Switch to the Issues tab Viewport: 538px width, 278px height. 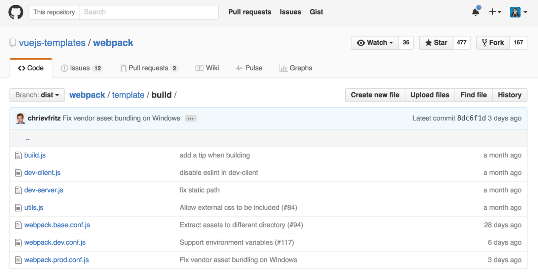point(82,68)
